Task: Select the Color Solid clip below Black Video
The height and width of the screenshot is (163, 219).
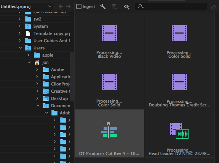Action: (109, 82)
